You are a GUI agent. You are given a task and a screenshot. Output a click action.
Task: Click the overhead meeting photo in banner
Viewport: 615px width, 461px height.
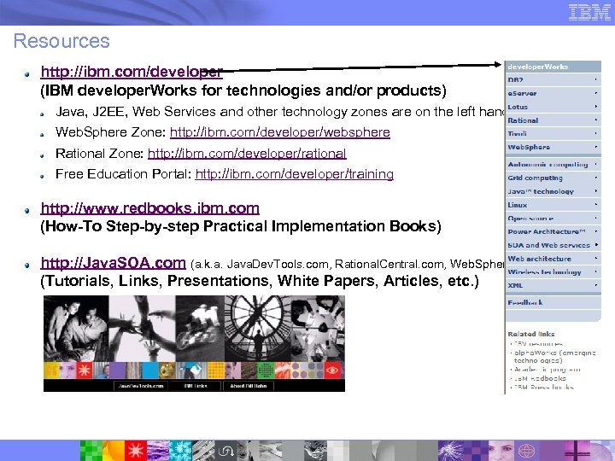pyautogui.click(x=318, y=329)
